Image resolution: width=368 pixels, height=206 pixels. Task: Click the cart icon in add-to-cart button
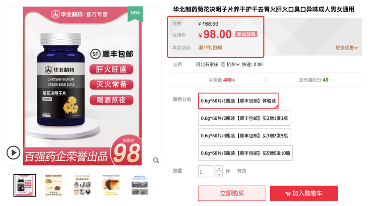coord(288,193)
